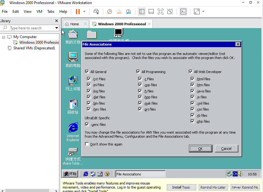Toggle the thumbnail bar view
The height and width of the screenshot is (192, 263).
point(151,12)
